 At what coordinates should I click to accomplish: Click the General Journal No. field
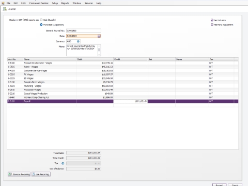click(84, 30)
